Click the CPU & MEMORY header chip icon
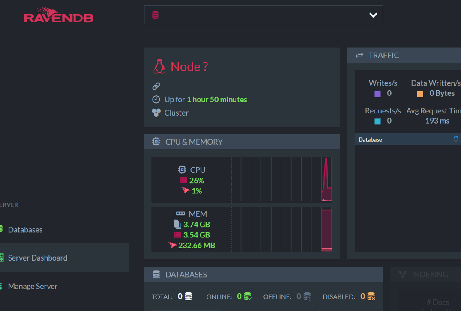461x311 pixels. click(x=156, y=142)
